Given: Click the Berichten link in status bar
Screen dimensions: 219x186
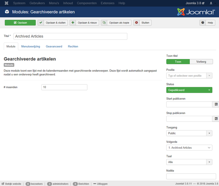Looking at the screenshot, I should point(84,184).
